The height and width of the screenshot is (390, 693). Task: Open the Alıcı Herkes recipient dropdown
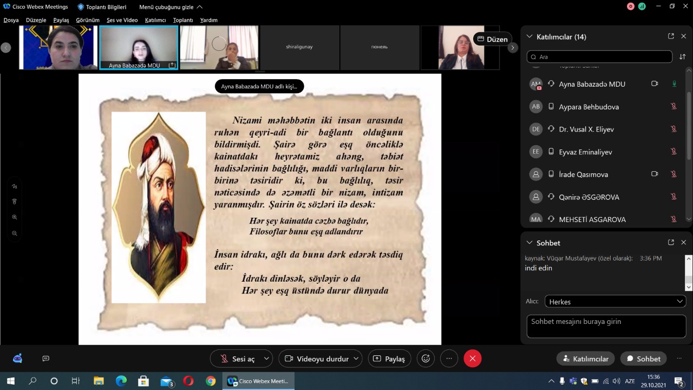click(x=614, y=302)
